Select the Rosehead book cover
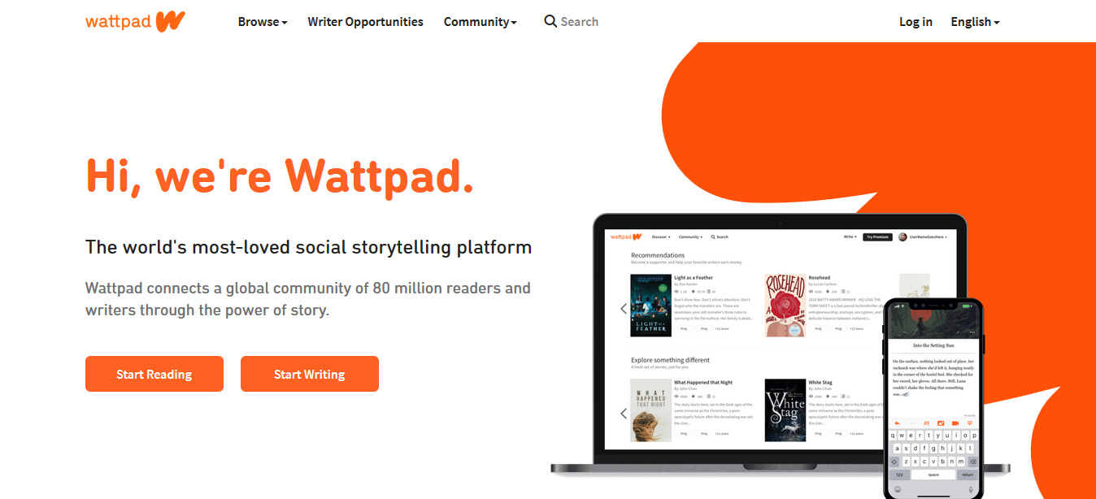This screenshot has width=1096, height=499. [785, 306]
